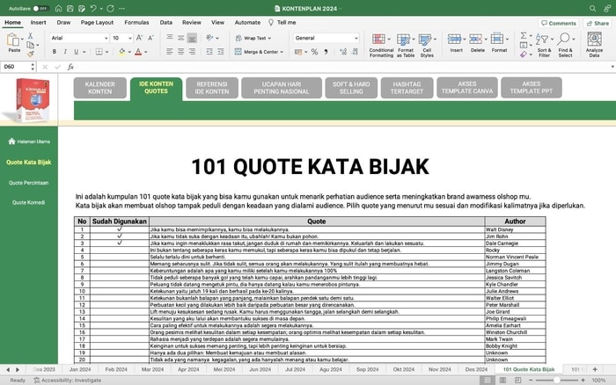
Task: Switch to the Des 2024 sheet tab
Action: tap(476, 369)
